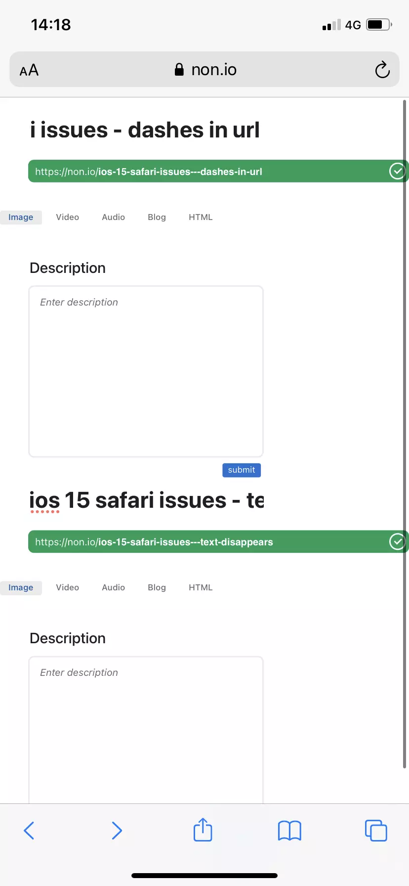Click the checkmark on text-disappears URL bar
This screenshot has width=409, height=886.
(x=397, y=541)
